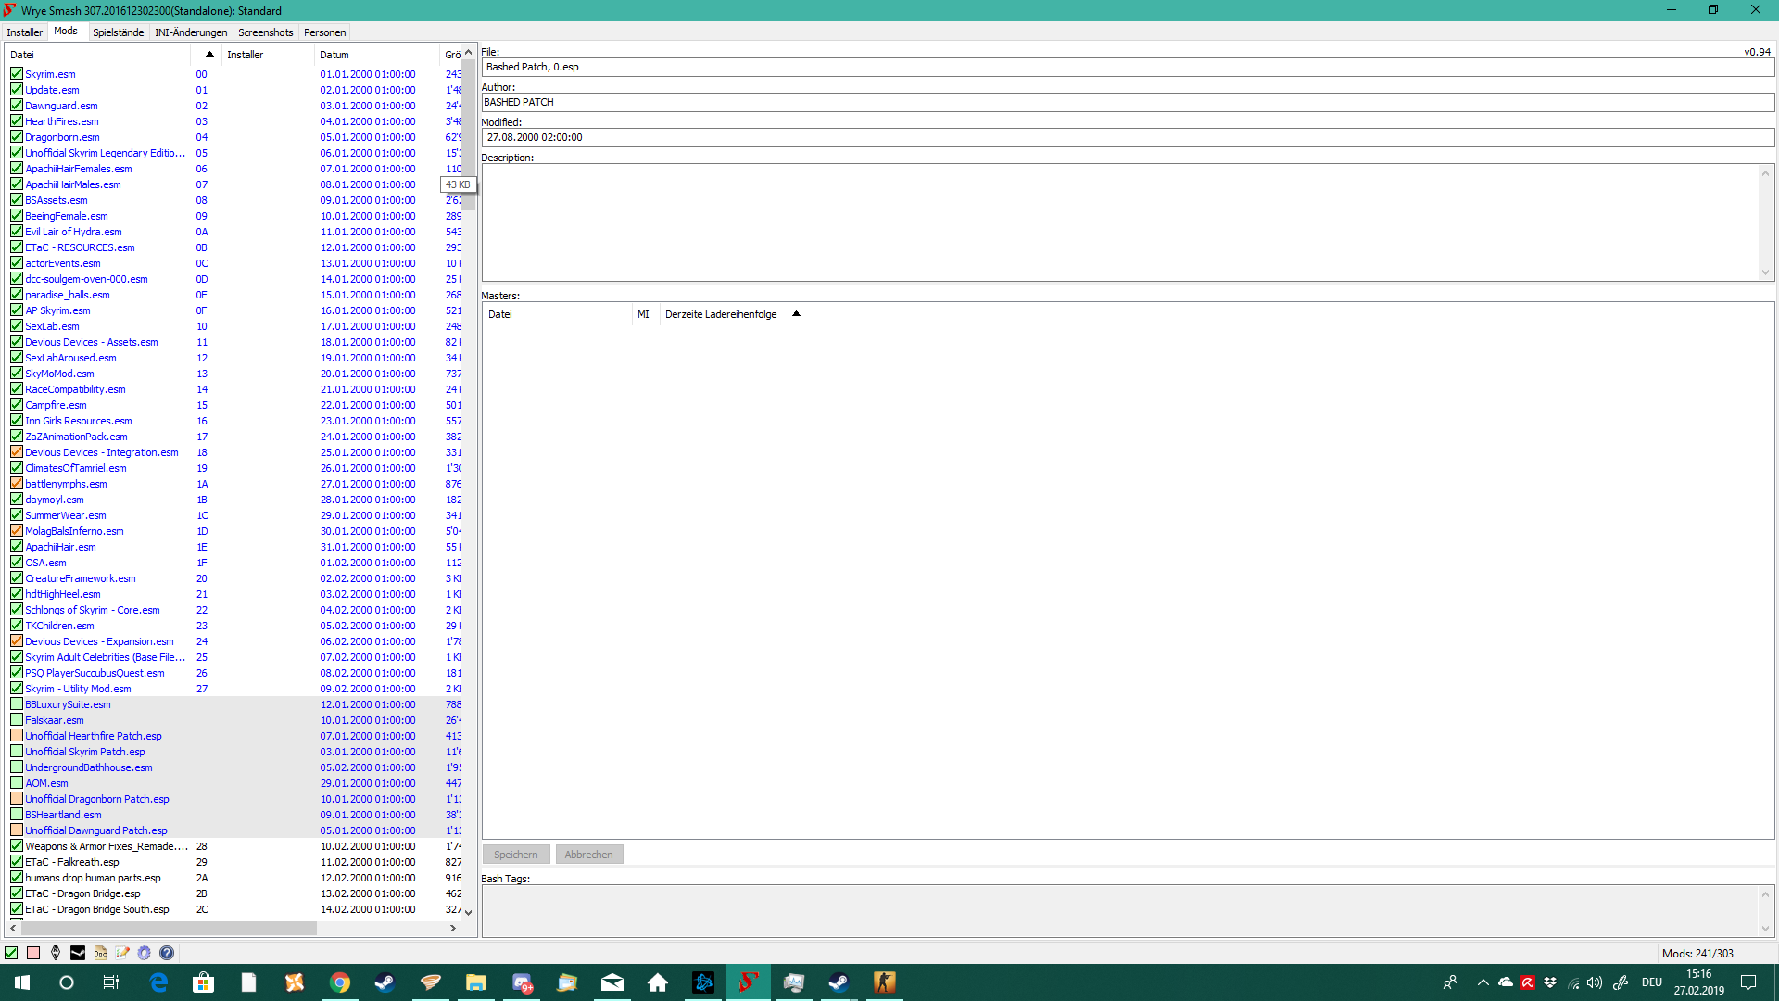
Task: Open the Microsoft Store taskbar icon
Action: 204,982
